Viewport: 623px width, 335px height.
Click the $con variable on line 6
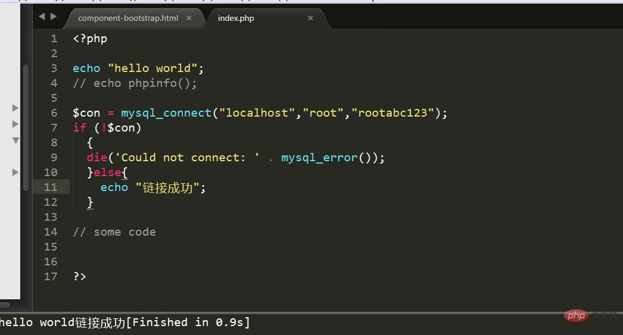coord(86,113)
